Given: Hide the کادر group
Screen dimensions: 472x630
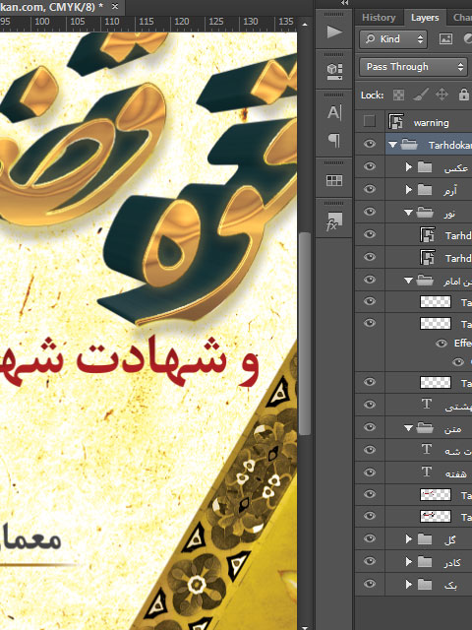Looking at the screenshot, I should [370, 561].
